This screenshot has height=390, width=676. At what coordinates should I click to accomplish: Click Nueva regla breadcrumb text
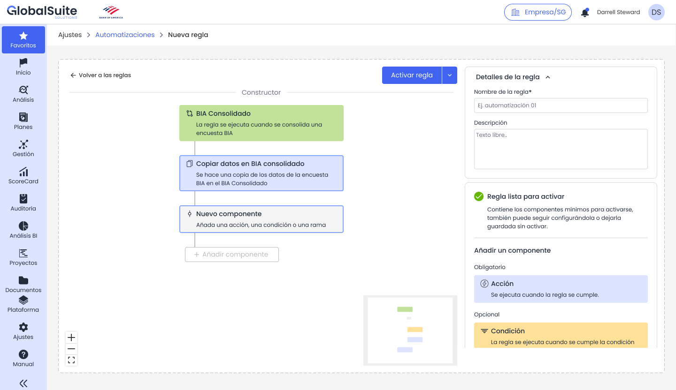188,35
